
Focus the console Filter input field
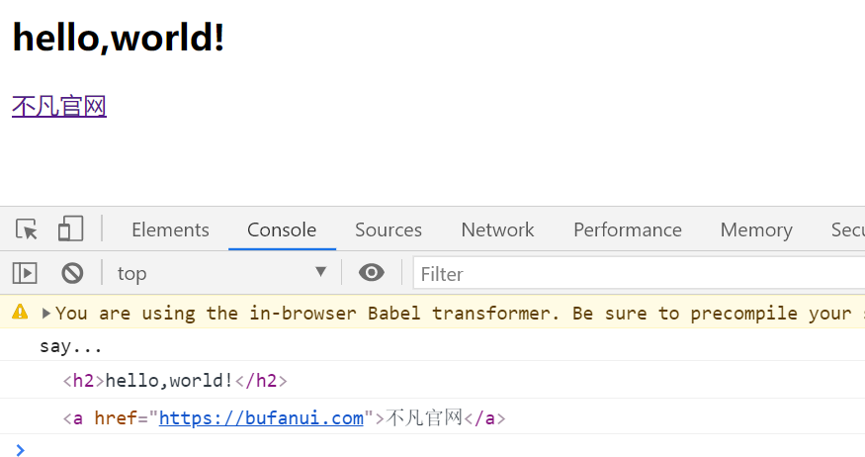(x=639, y=273)
